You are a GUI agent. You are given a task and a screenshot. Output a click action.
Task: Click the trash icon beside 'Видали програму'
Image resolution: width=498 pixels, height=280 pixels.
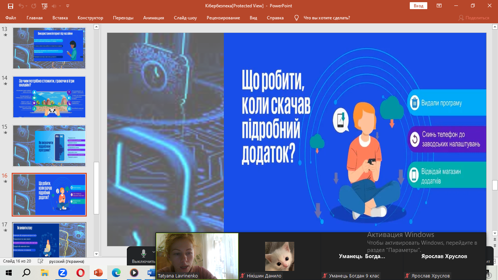pos(414,103)
